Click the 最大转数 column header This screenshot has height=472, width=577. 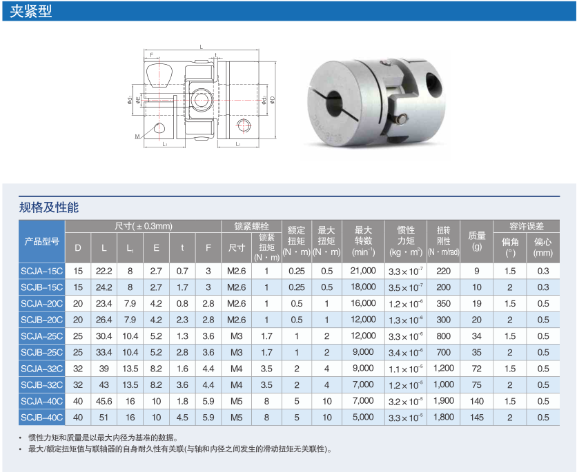tap(364, 241)
